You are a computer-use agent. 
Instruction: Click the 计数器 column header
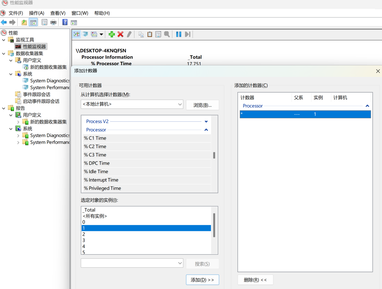265,98
